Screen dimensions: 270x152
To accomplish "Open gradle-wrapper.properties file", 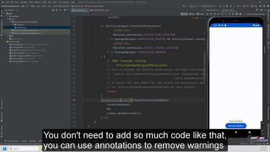I will click(x=21, y=56).
